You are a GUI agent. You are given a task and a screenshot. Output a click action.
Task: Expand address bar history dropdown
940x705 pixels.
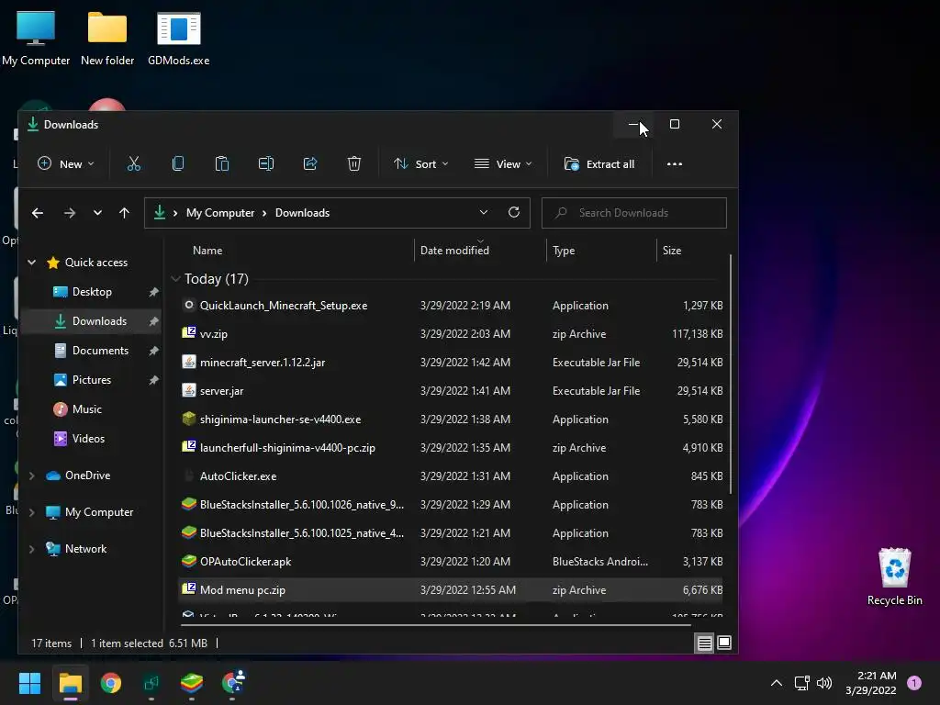[484, 212]
